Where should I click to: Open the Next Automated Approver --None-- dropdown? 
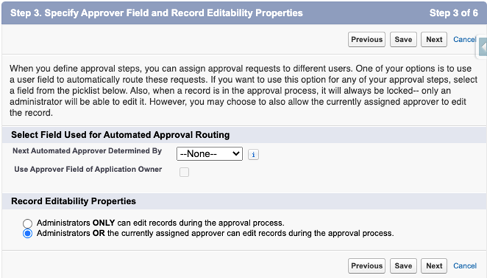pos(210,154)
